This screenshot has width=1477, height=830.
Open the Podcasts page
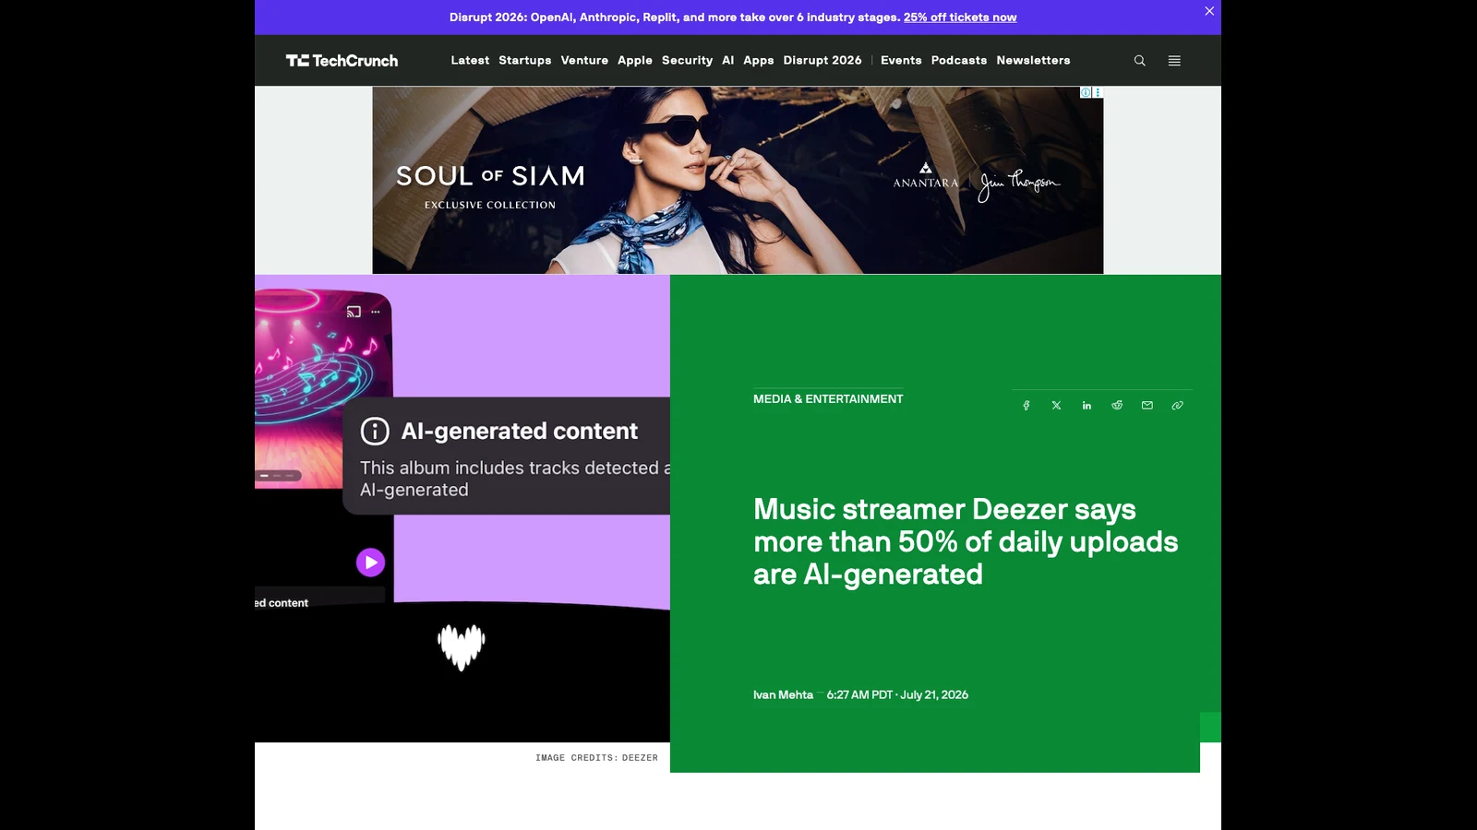959,61
